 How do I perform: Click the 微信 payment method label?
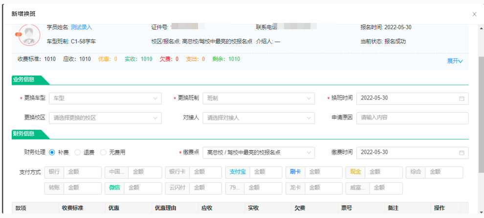tap(114, 188)
